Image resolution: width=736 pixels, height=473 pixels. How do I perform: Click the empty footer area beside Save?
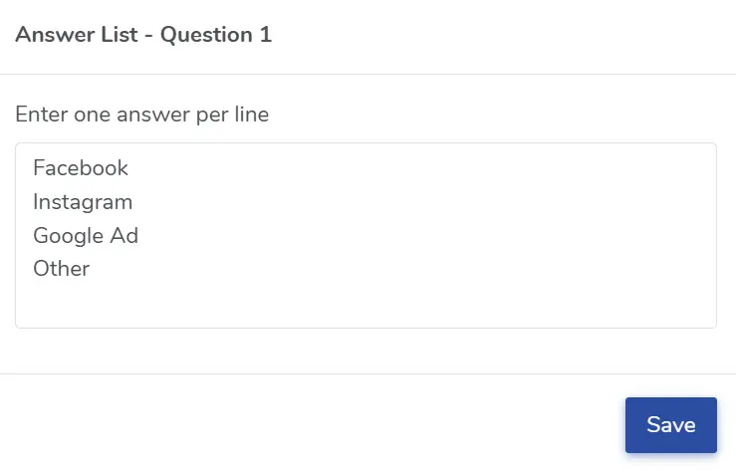click(299, 425)
